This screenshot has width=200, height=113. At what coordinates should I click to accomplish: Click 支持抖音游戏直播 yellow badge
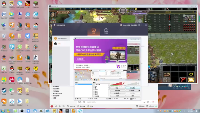coord(119,48)
